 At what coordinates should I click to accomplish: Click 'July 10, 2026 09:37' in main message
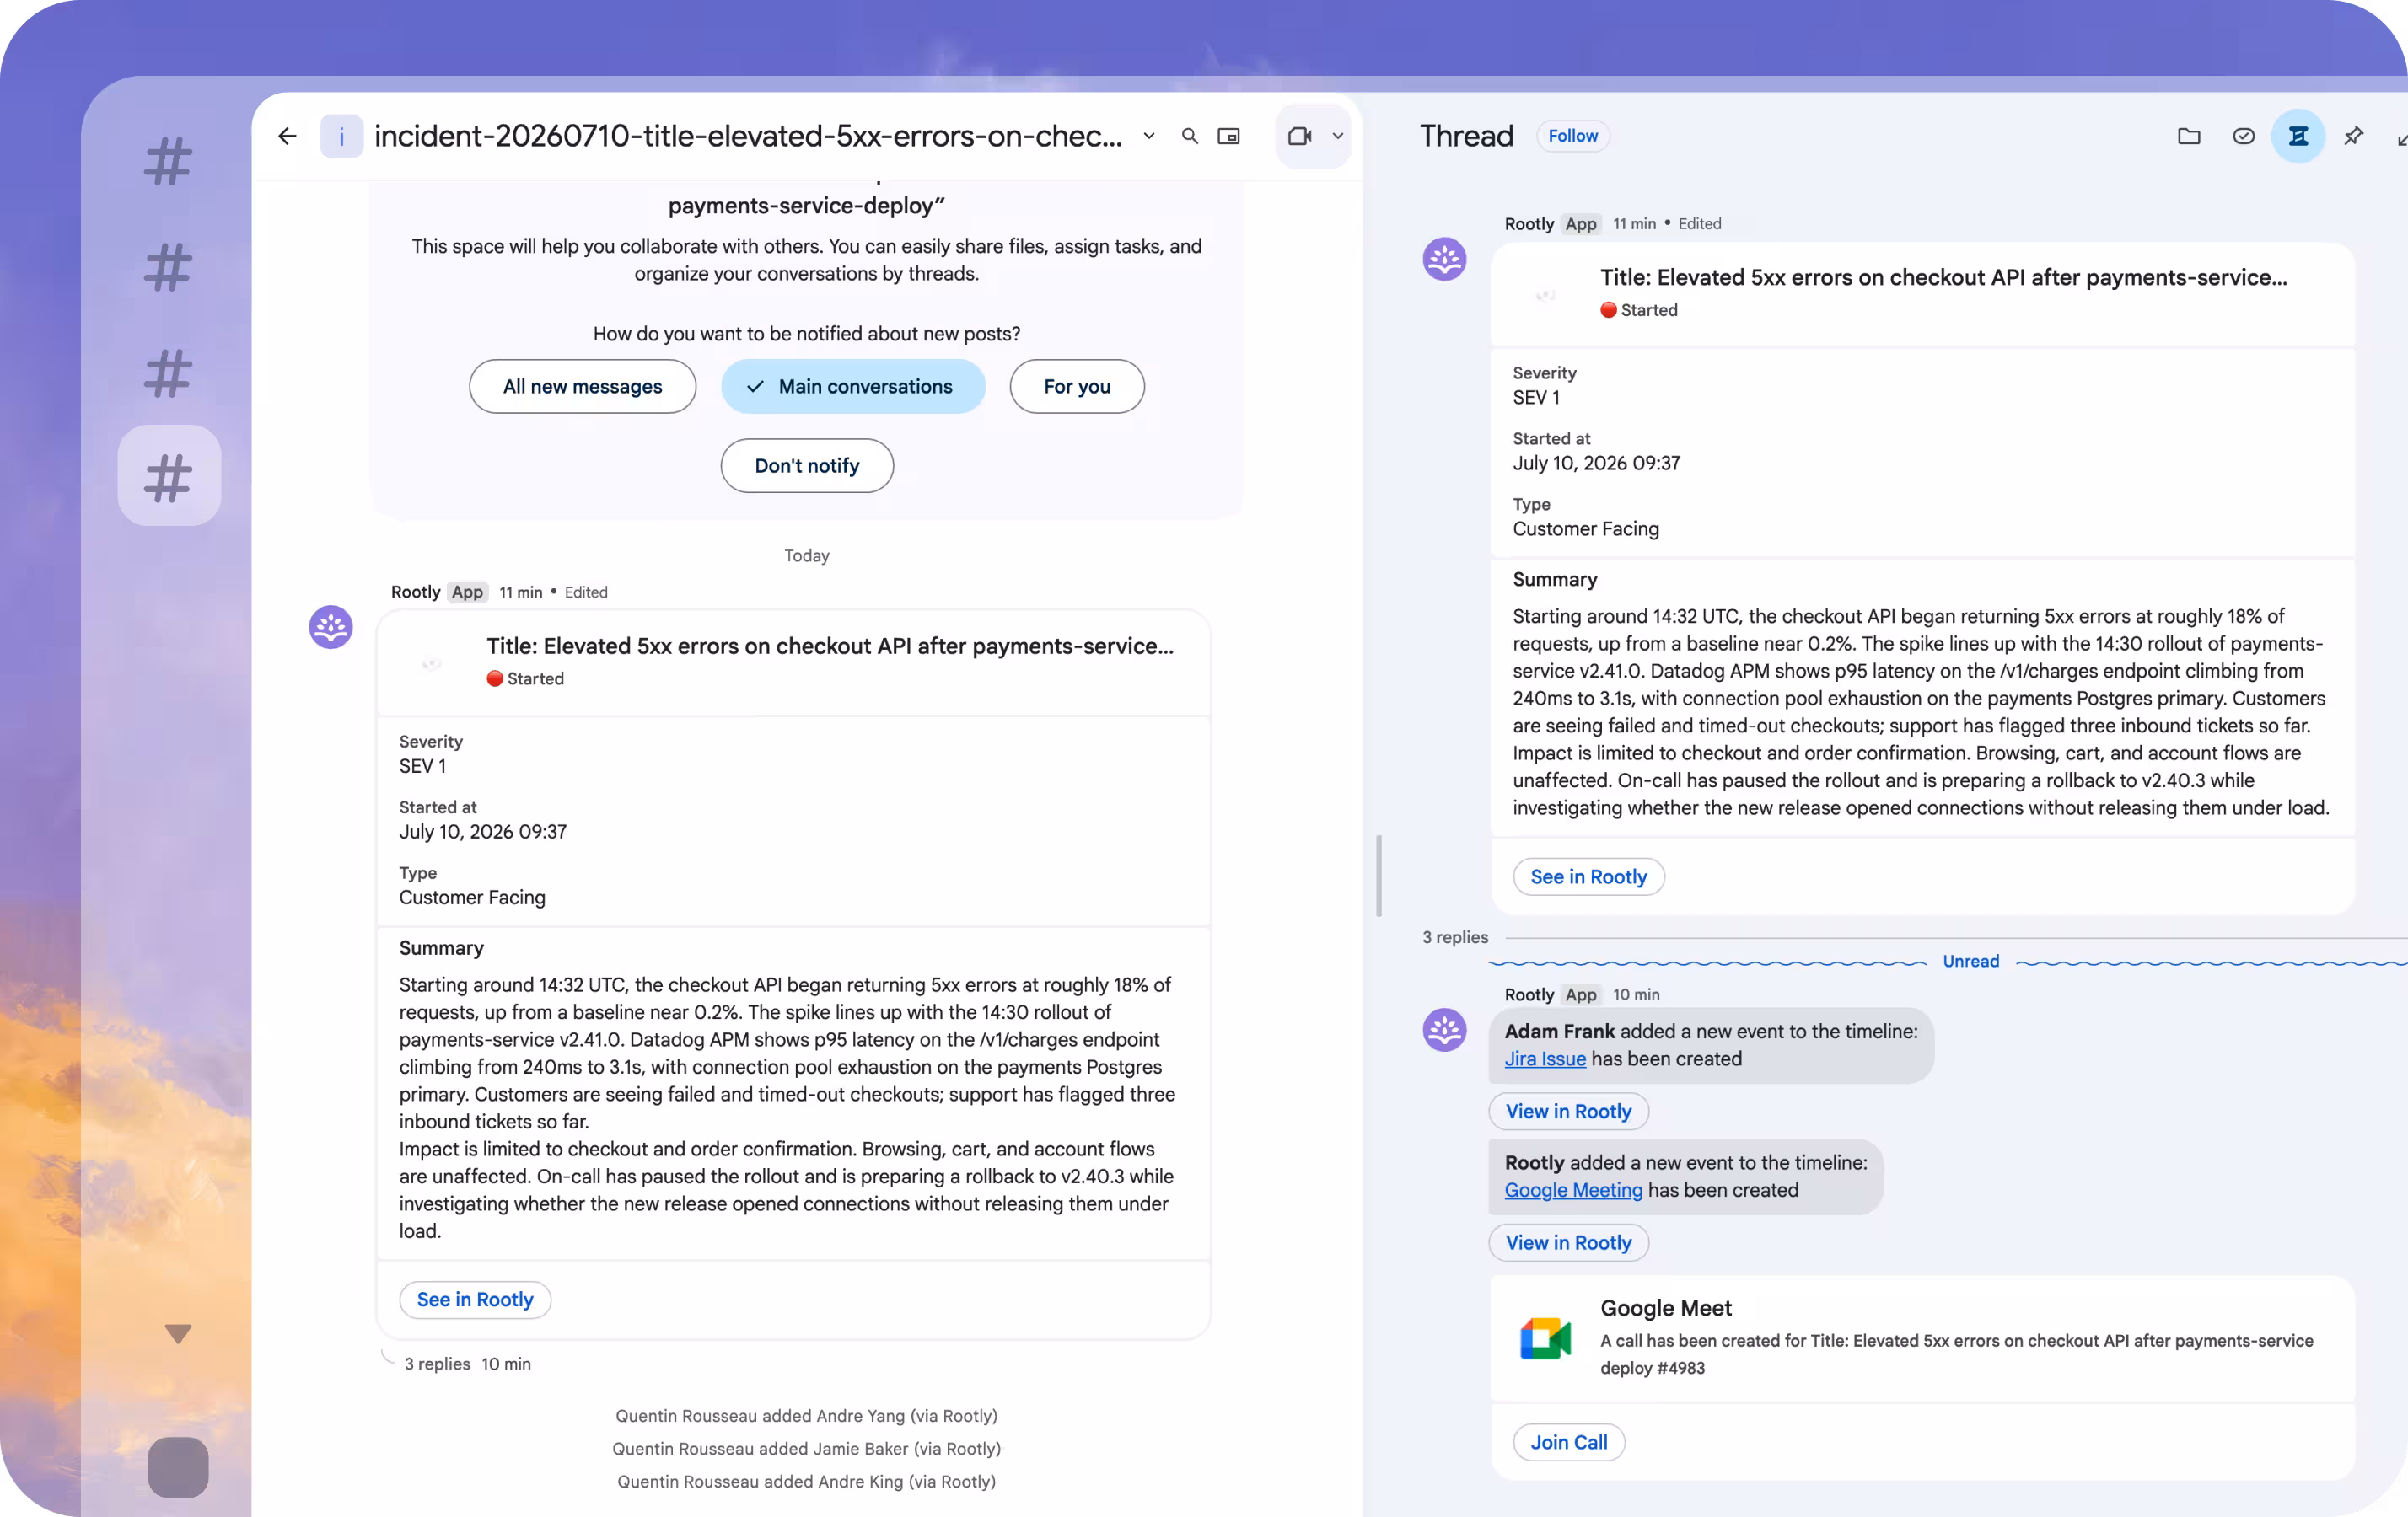click(482, 832)
